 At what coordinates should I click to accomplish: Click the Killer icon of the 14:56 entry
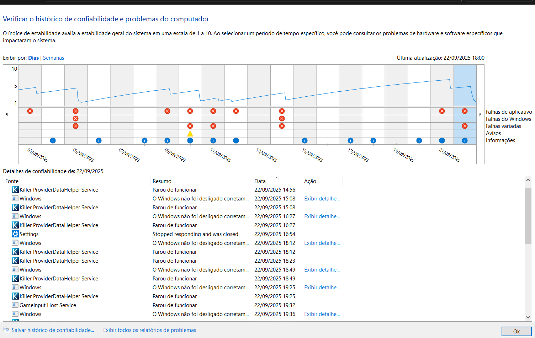pyautogui.click(x=15, y=189)
